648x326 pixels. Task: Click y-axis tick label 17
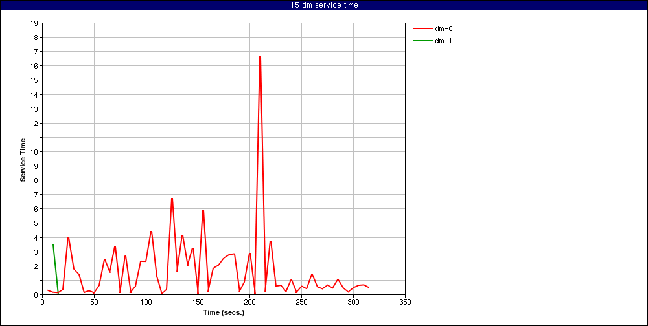click(34, 52)
